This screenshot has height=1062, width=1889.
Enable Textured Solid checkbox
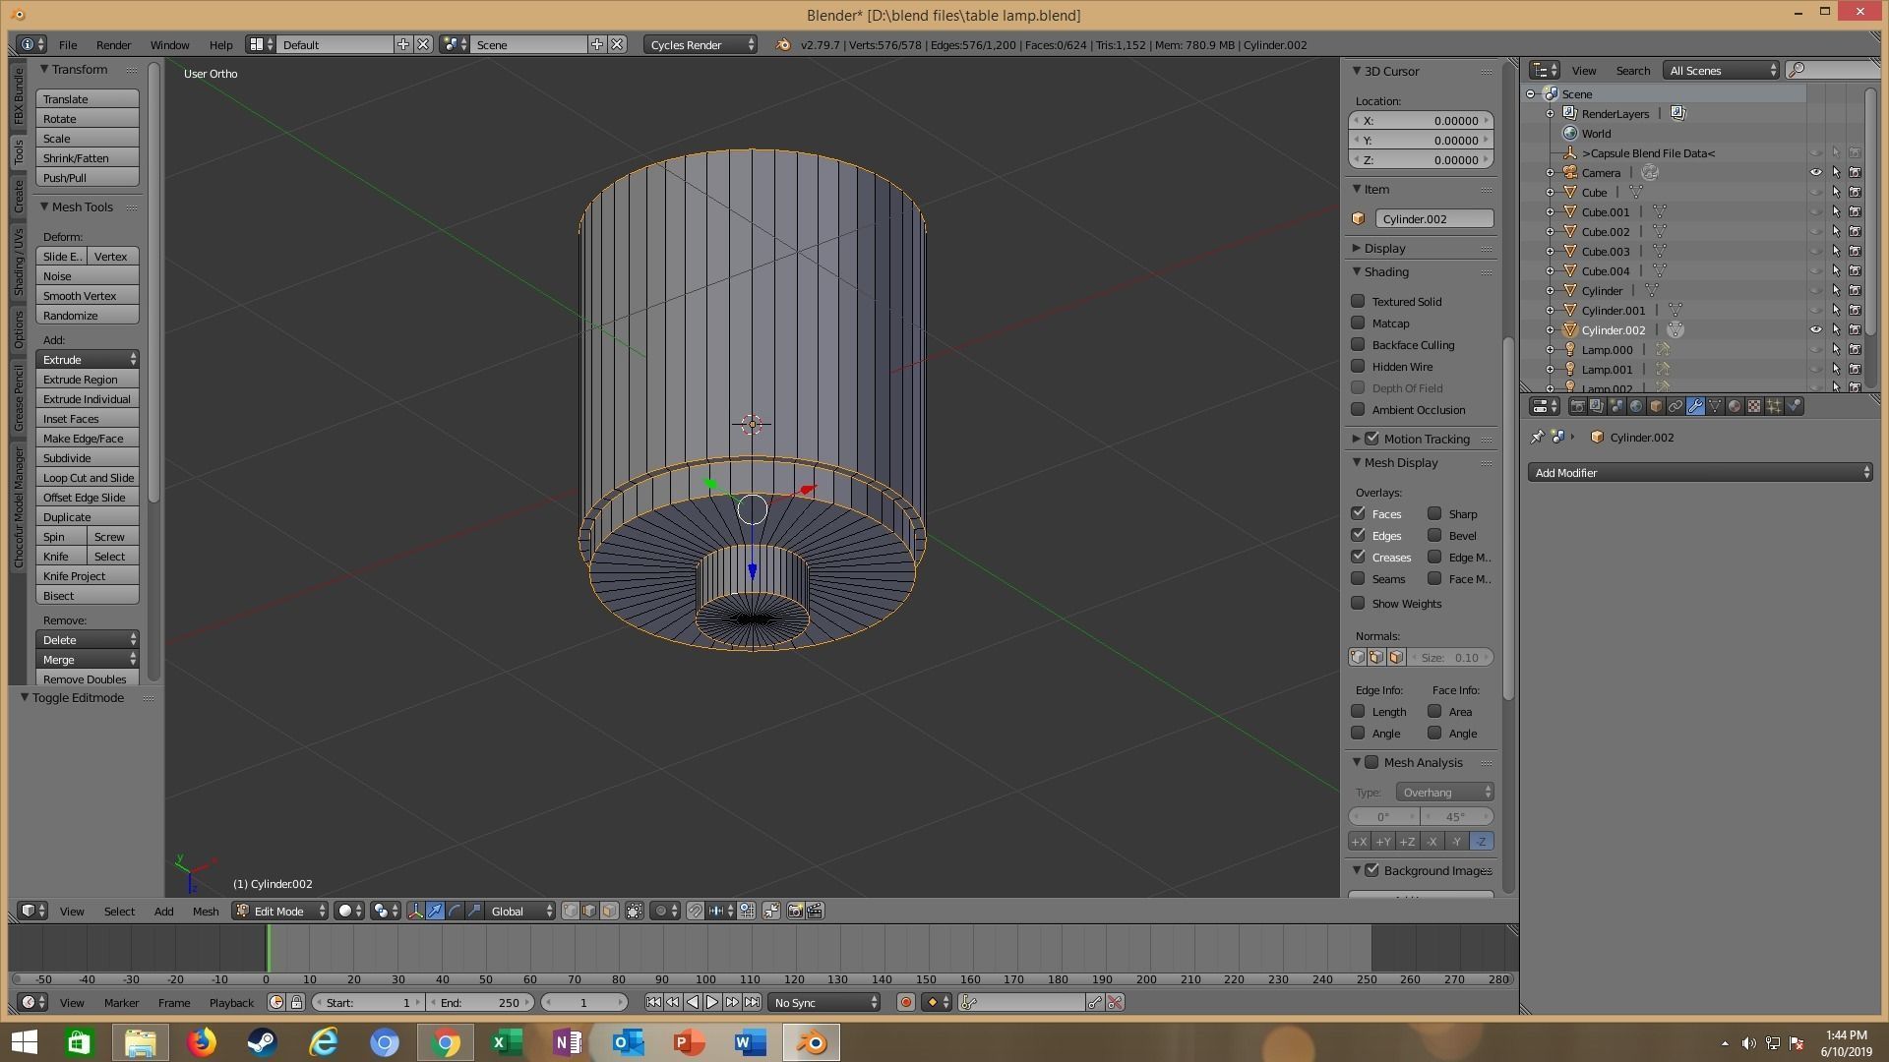click(1358, 301)
